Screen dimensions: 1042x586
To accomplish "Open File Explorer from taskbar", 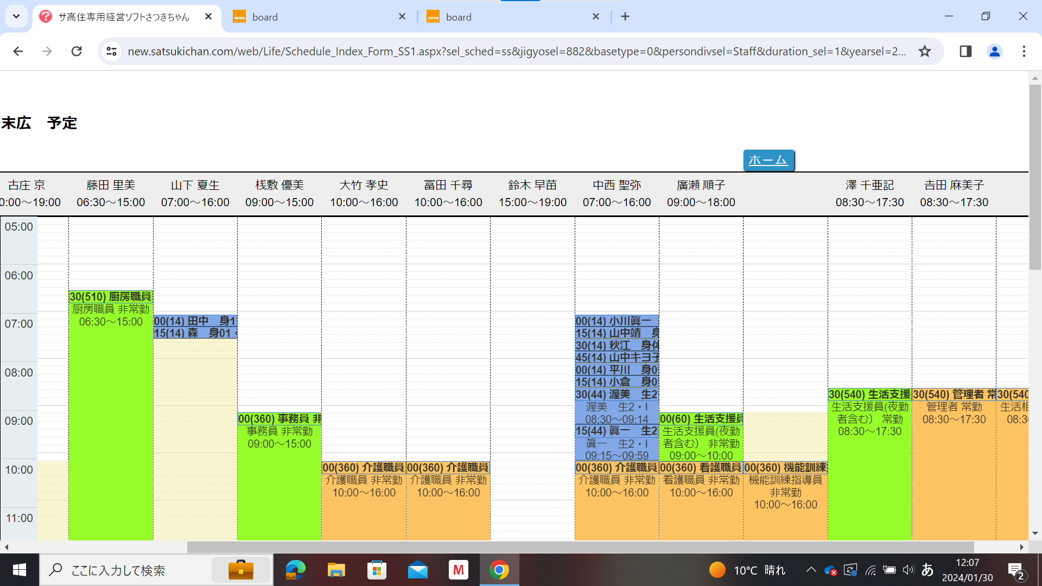I will click(336, 570).
